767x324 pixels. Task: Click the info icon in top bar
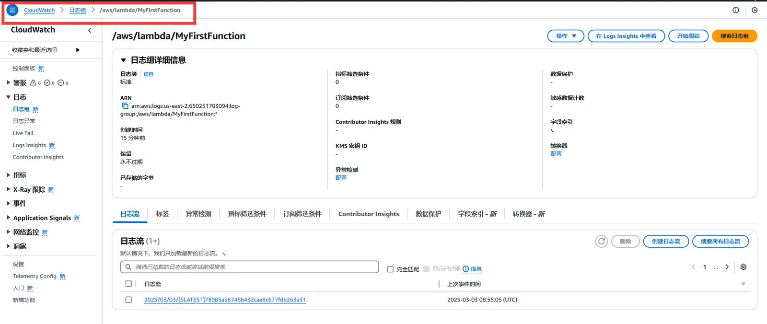point(736,10)
